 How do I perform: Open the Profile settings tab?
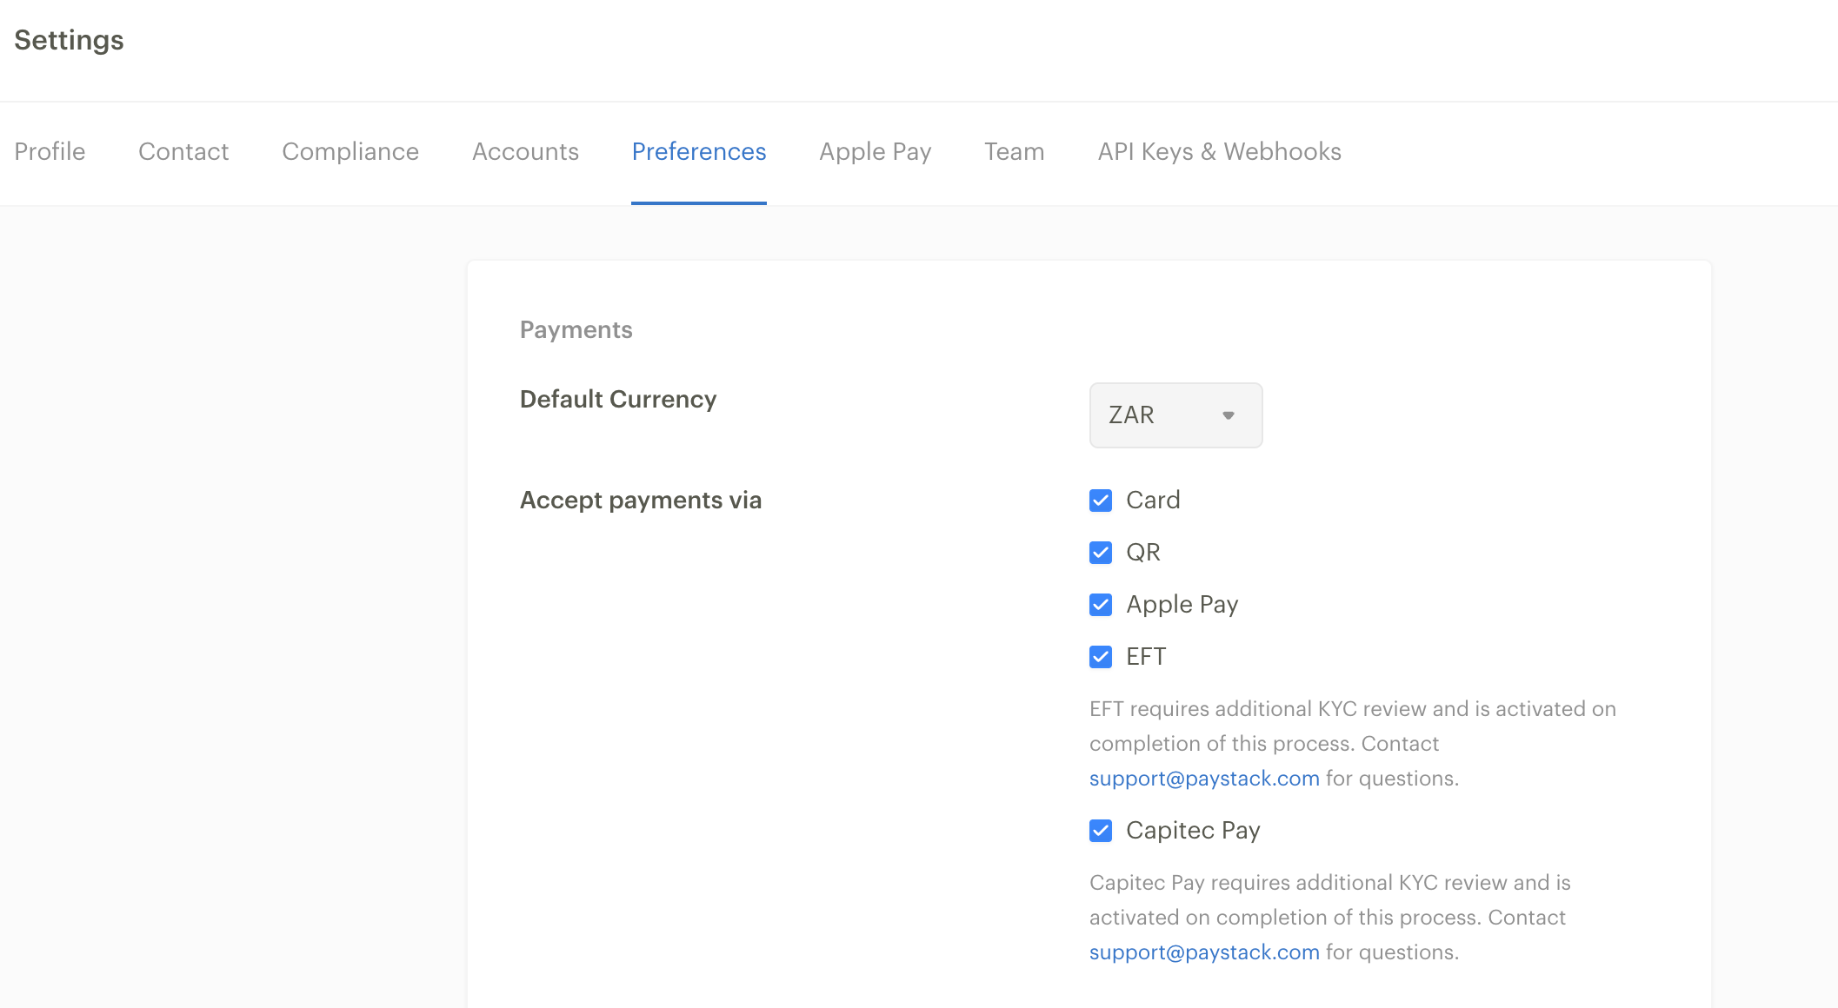(50, 151)
